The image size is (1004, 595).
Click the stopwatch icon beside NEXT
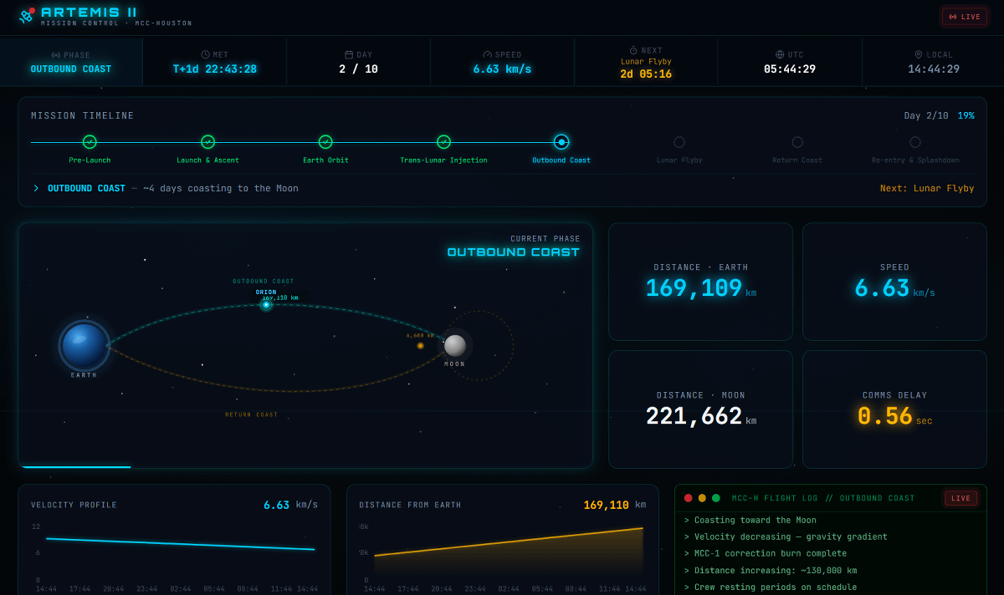click(x=633, y=50)
